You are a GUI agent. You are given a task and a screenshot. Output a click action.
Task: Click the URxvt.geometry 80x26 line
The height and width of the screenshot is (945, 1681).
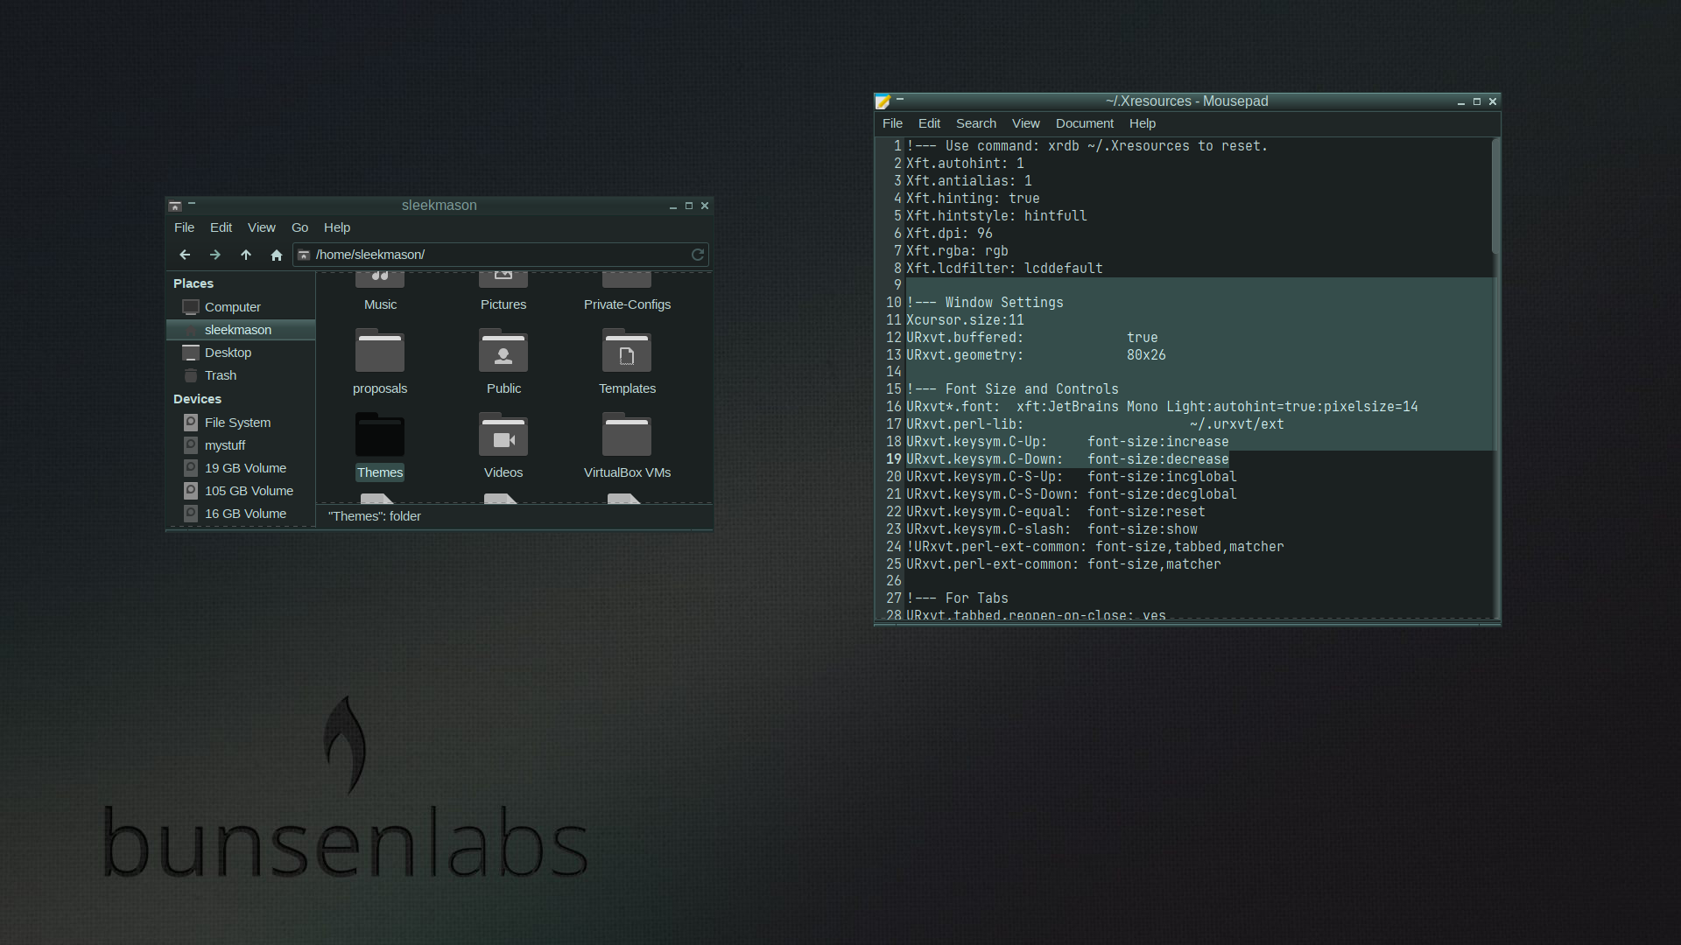[x=1036, y=355]
